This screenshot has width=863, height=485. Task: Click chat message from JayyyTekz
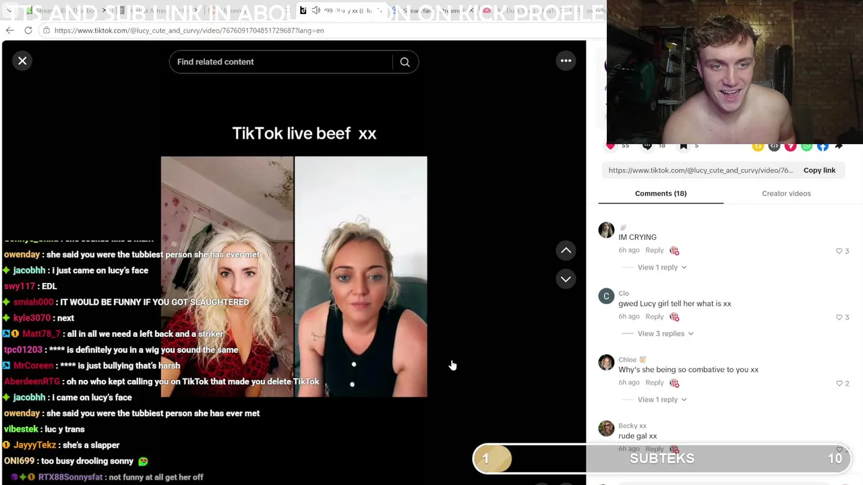(x=61, y=445)
